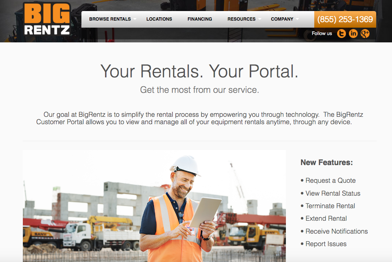Click the Extend Rental feature
Screen dimensions: 392x262
(326, 218)
